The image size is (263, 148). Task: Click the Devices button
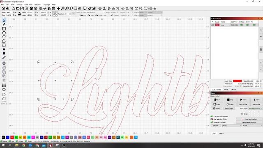216,125
